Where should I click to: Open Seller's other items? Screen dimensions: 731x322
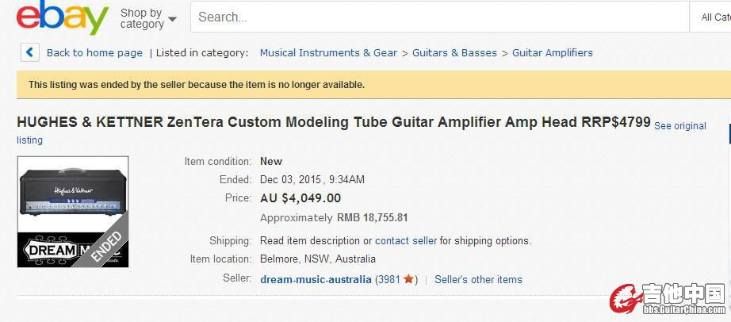coord(478,279)
